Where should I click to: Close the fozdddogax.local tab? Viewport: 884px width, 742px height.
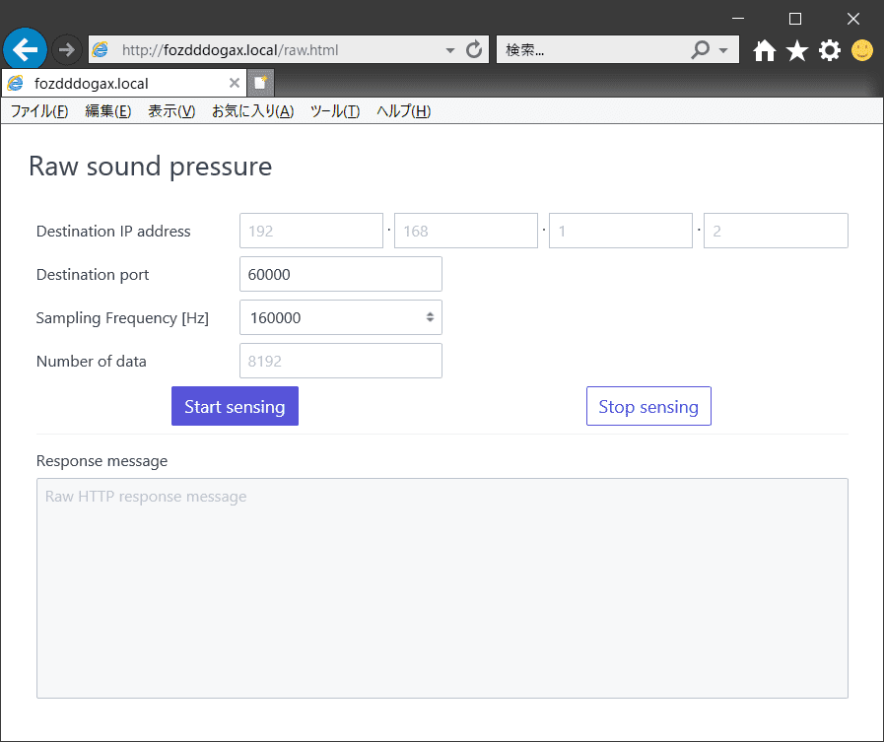pos(235,84)
